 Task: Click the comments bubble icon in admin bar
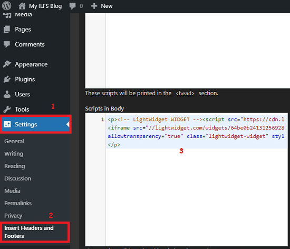[72, 6]
